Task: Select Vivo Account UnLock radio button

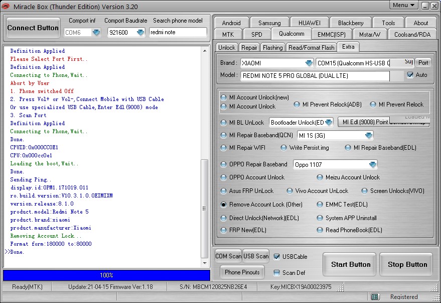Action: tap(289, 191)
